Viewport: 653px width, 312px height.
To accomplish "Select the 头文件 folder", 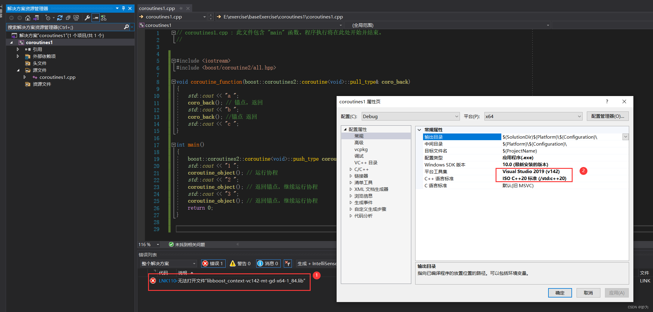I will coord(40,63).
